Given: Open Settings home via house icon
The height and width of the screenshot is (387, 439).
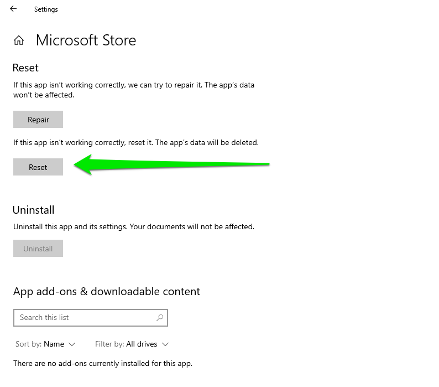Looking at the screenshot, I should point(19,40).
